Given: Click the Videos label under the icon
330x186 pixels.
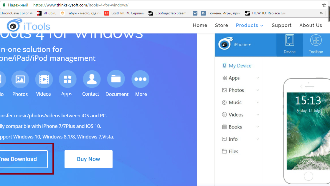Looking at the screenshot, I should [43, 94].
